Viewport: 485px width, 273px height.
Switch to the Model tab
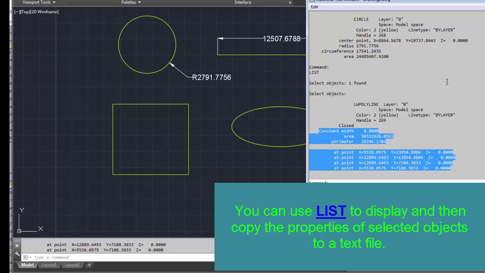pos(27,265)
